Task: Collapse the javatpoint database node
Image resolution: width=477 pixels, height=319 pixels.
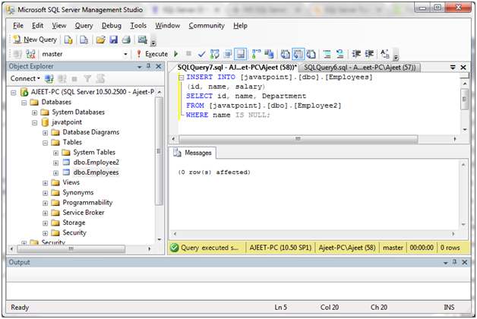Action: [x=35, y=122]
